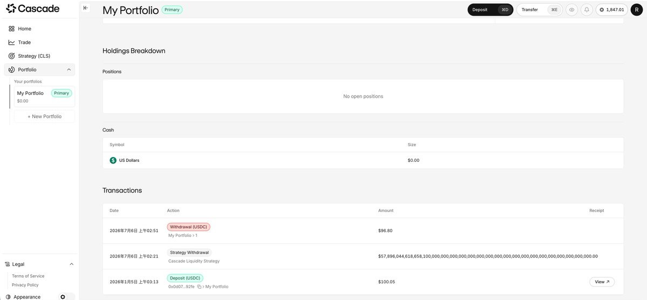This screenshot has height=300, width=647.
Task: Click the Strategy target icon
Action: [11, 56]
